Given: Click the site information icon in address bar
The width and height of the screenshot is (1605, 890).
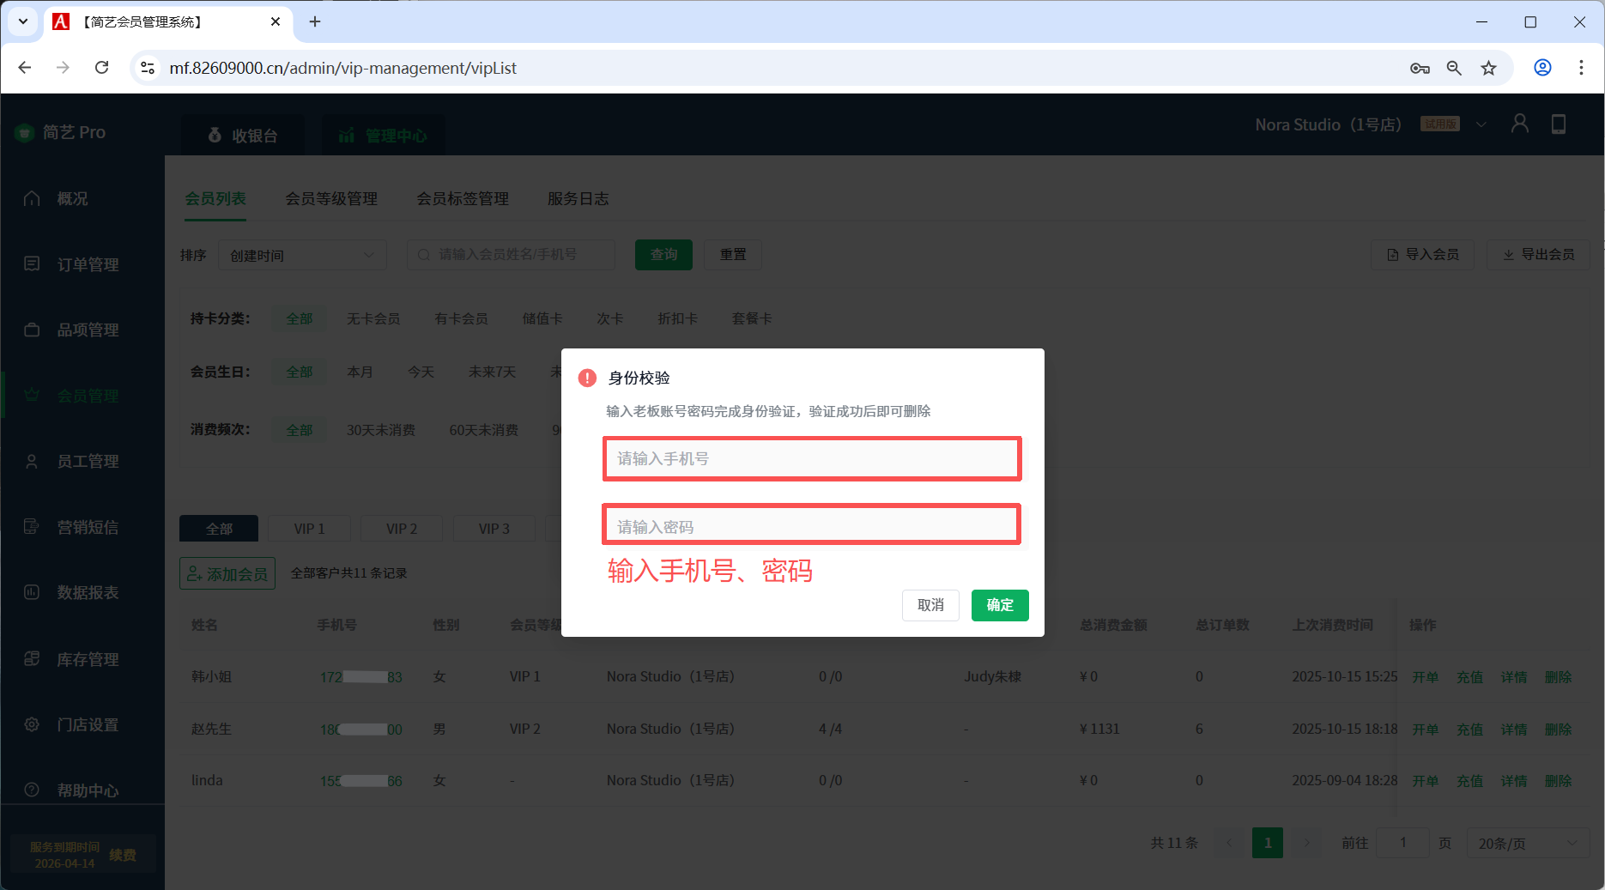Looking at the screenshot, I should click(x=148, y=68).
